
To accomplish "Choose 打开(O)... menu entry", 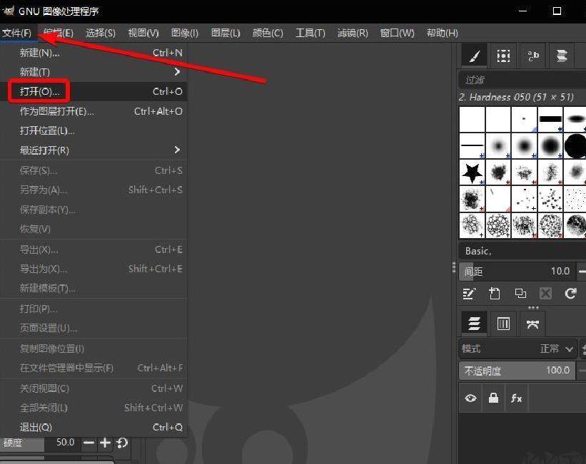I will [x=94, y=91].
